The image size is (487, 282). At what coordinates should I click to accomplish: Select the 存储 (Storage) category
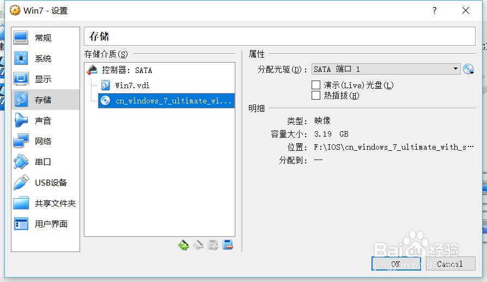(45, 100)
